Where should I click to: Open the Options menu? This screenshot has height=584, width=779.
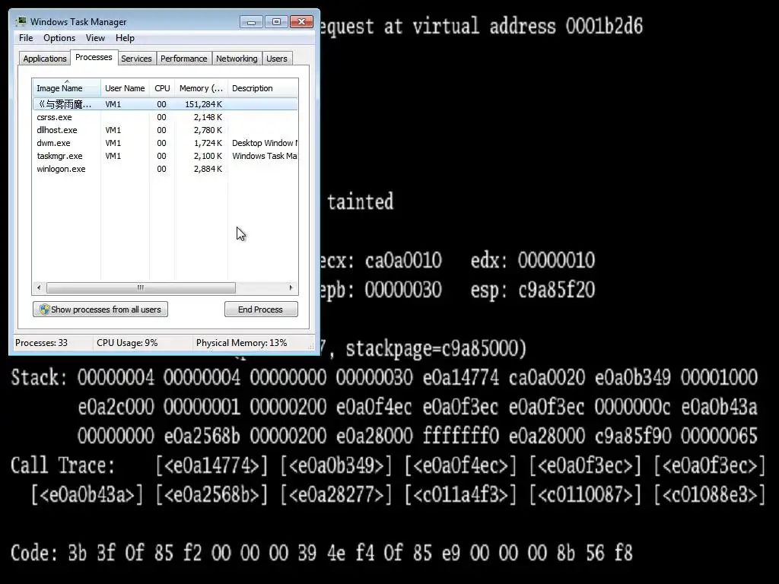point(59,38)
